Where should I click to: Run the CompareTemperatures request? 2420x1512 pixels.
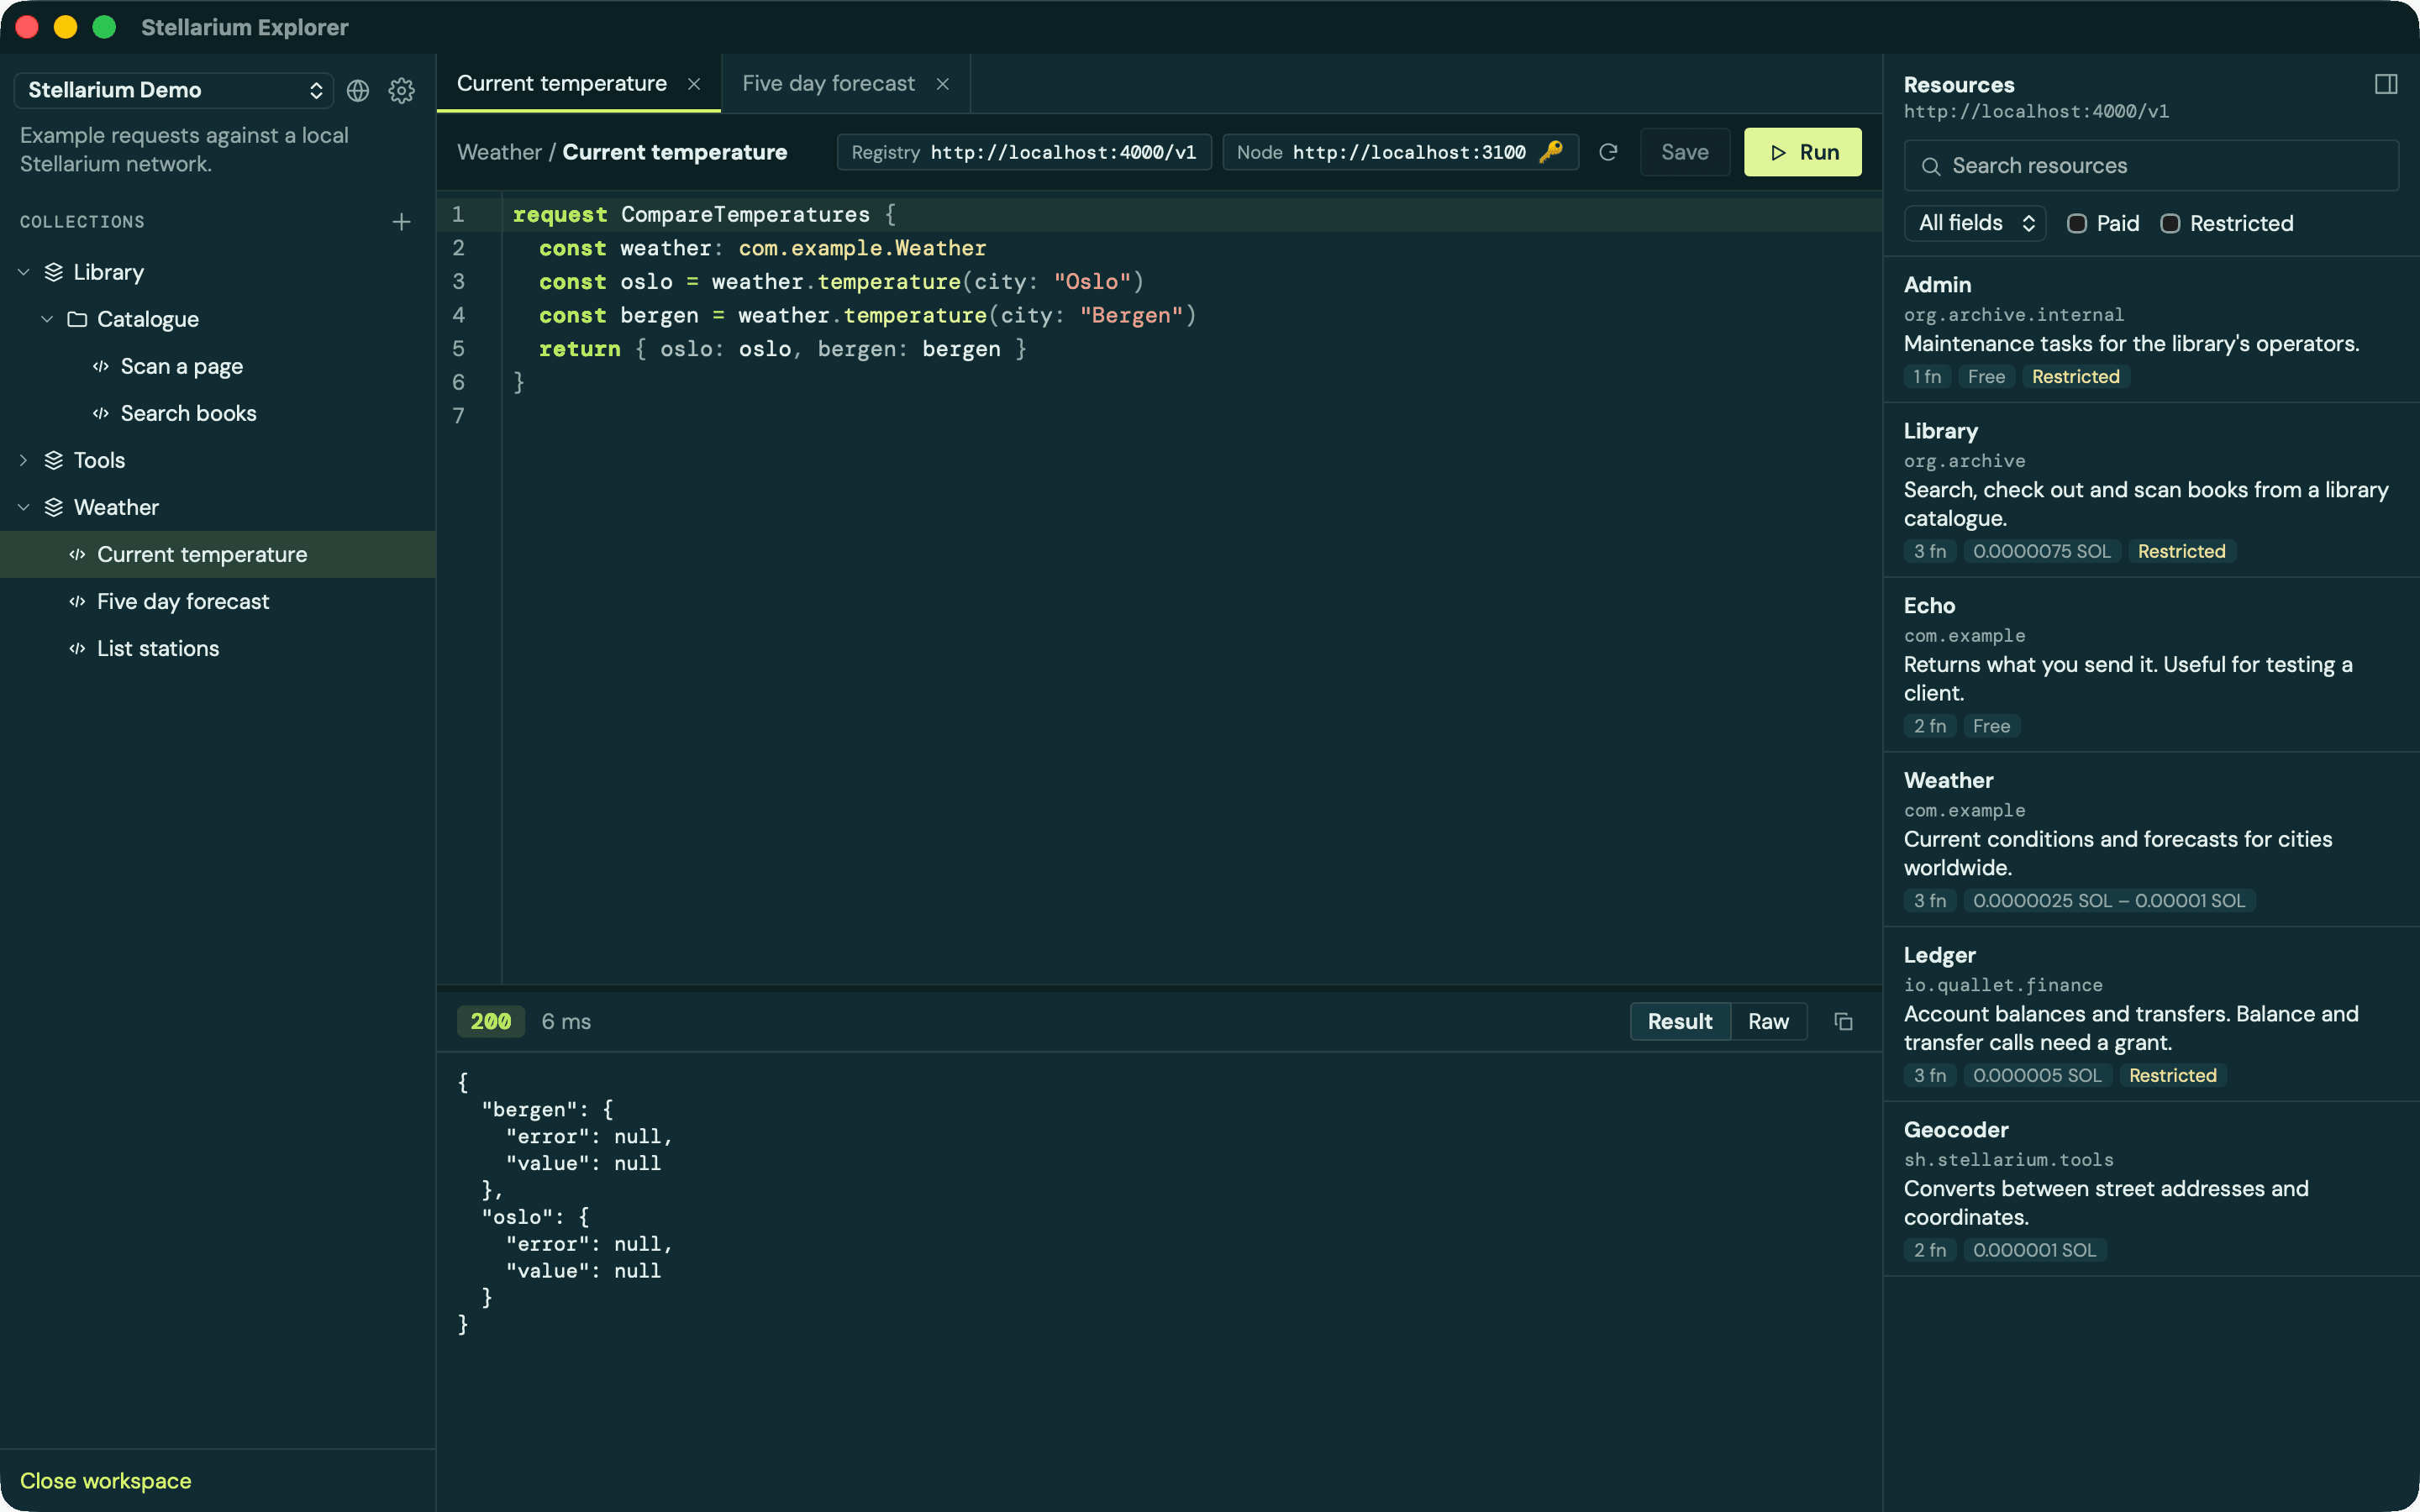point(1803,152)
